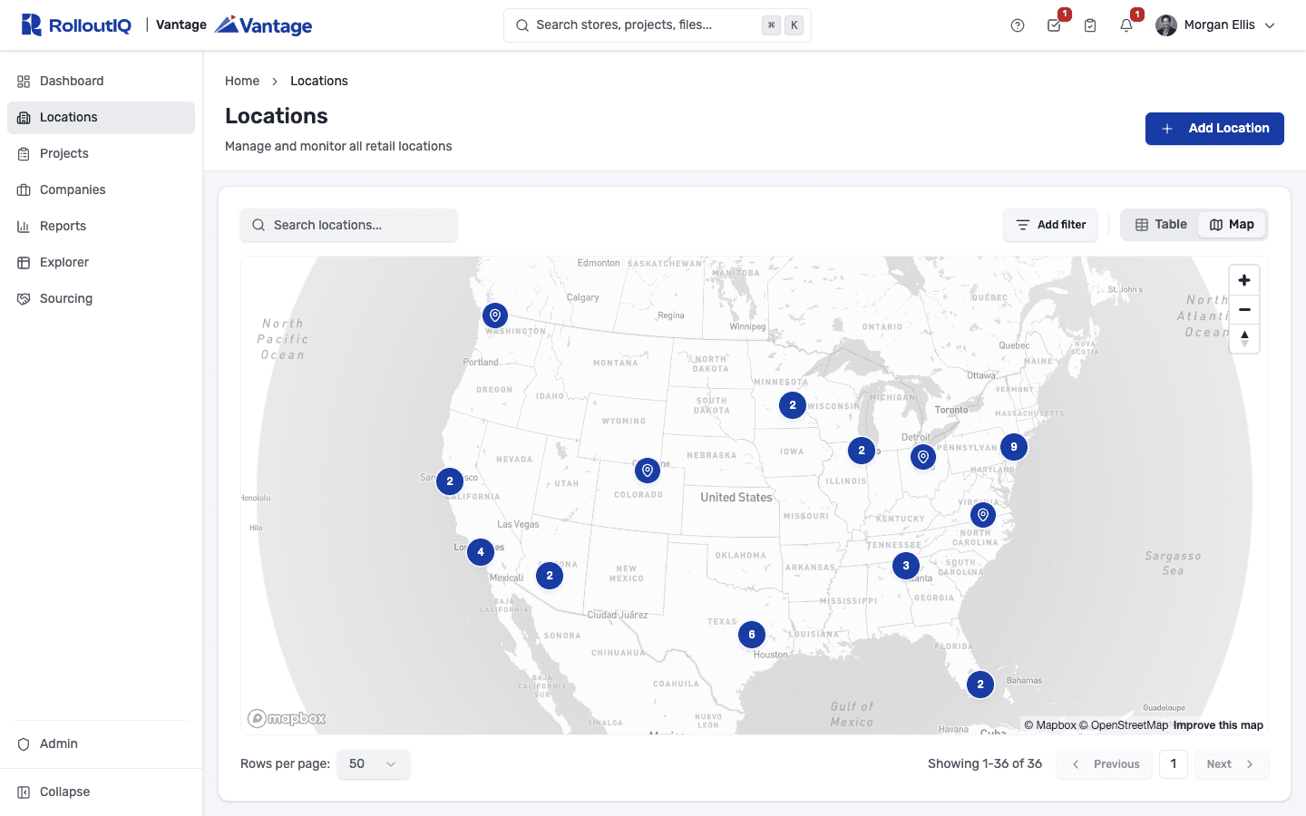Open Companies in sidebar

(x=101, y=190)
